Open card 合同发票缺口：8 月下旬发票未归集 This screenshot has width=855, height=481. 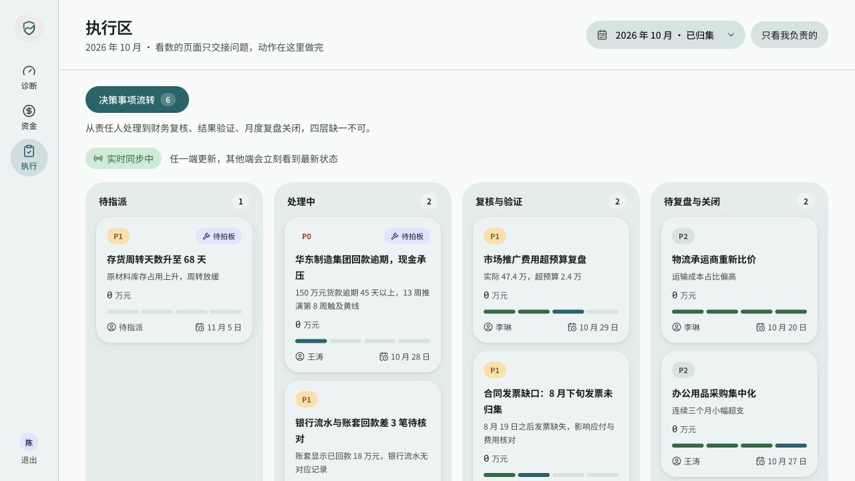tap(551, 416)
